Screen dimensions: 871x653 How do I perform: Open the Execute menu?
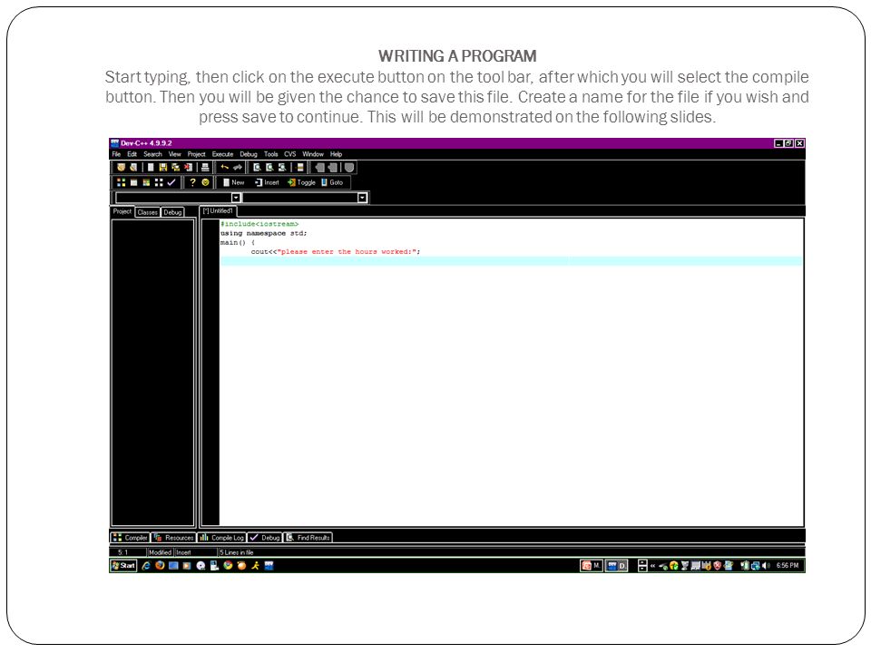[223, 154]
